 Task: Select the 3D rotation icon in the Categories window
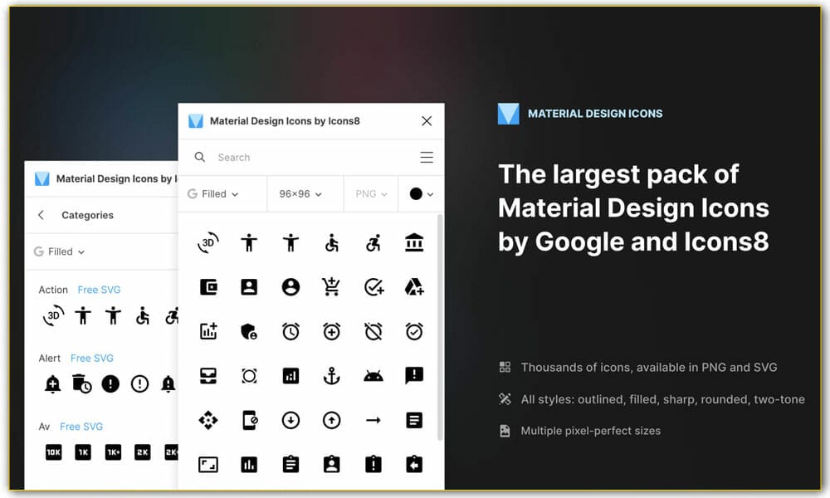(53, 316)
